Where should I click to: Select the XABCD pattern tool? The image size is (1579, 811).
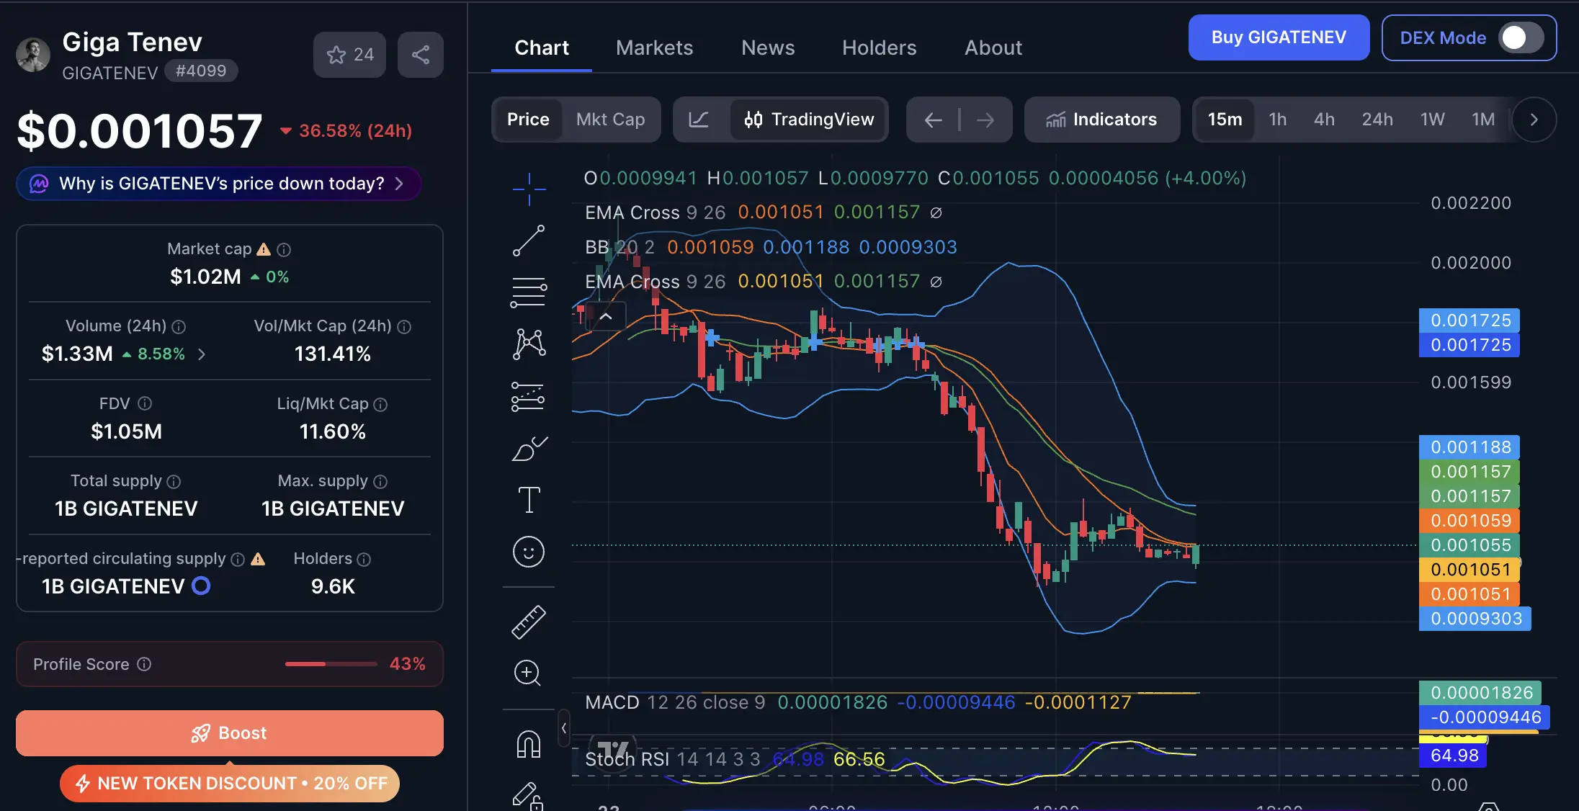coord(529,344)
